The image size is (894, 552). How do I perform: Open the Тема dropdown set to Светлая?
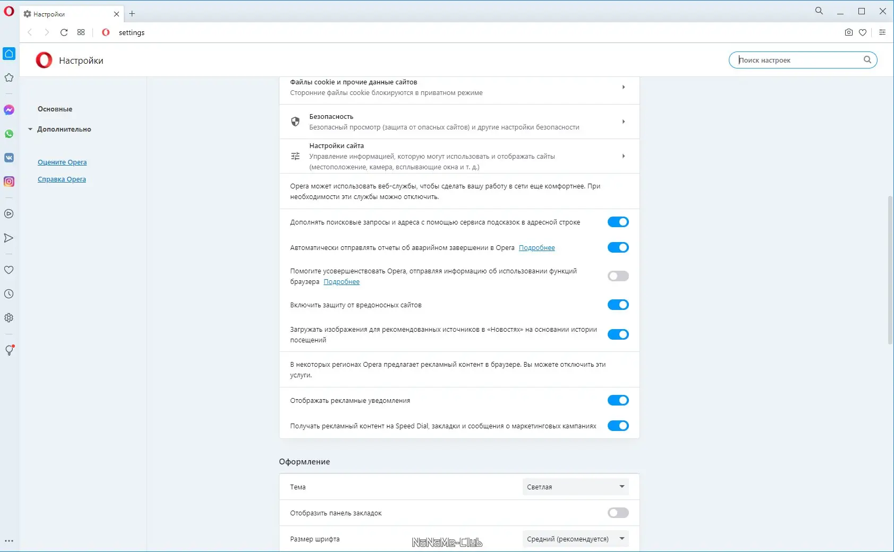pyautogui.click(x=576, y=487)
